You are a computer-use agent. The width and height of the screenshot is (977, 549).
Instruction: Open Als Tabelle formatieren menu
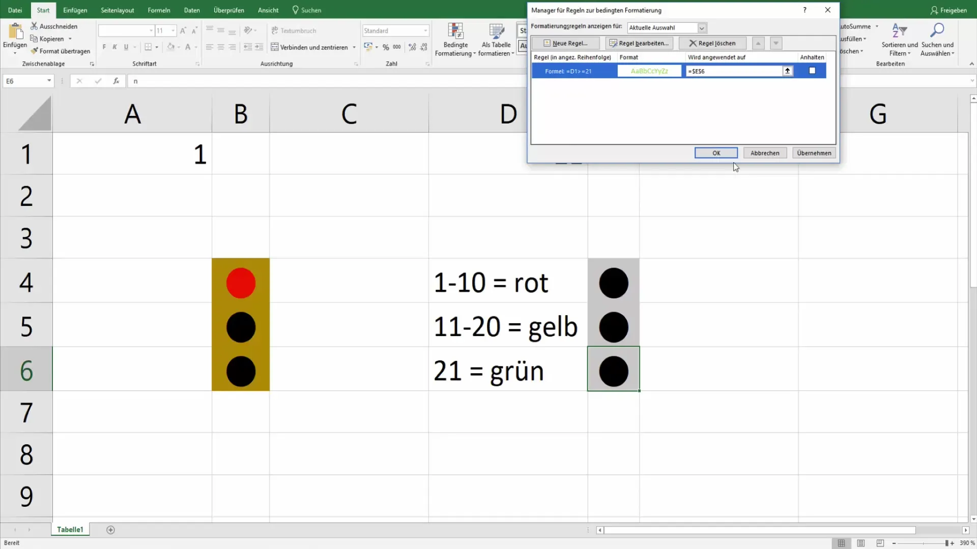click(496, 40)
